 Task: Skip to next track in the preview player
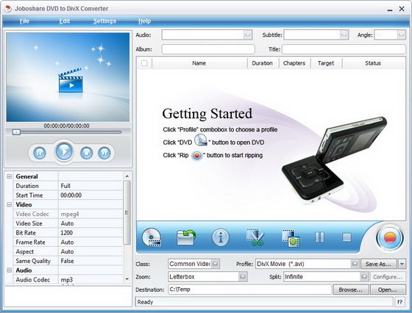104,153
